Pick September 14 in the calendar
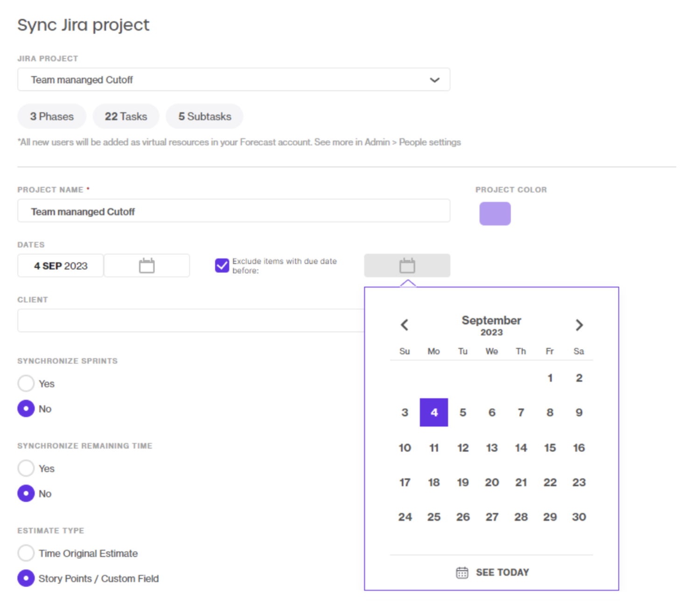685x612 pixels. pos(521,448)
